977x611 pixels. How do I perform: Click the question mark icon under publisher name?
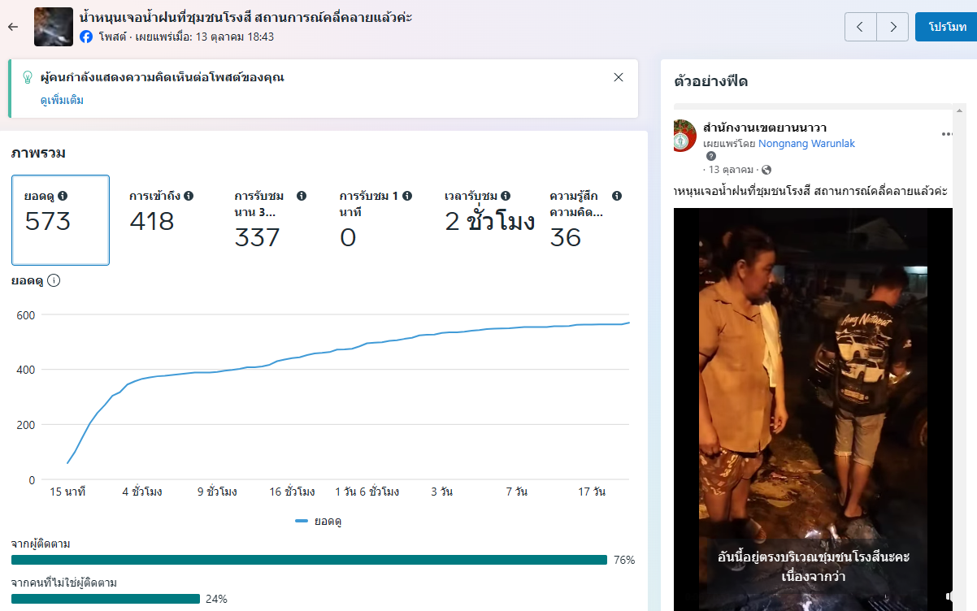click(710, 156)
